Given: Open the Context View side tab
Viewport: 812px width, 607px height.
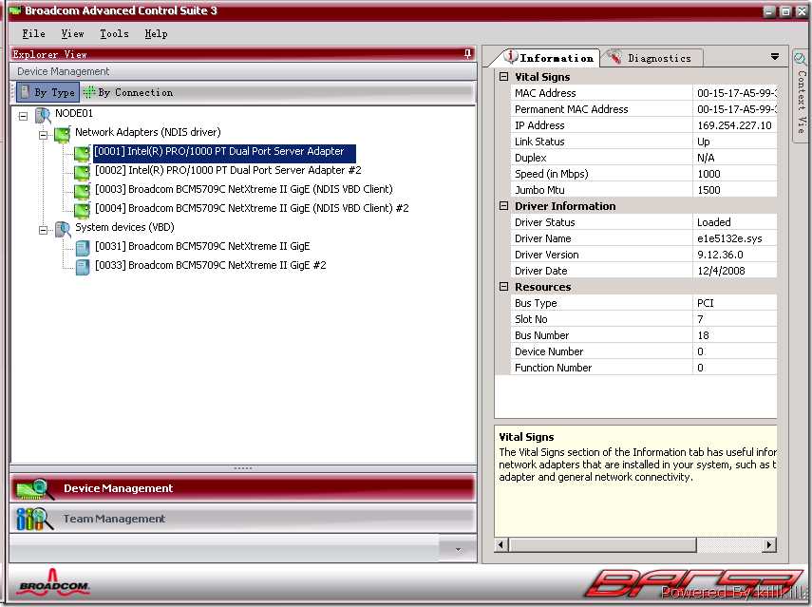Looking at the screenshot, I should click(x=801, y=90).
